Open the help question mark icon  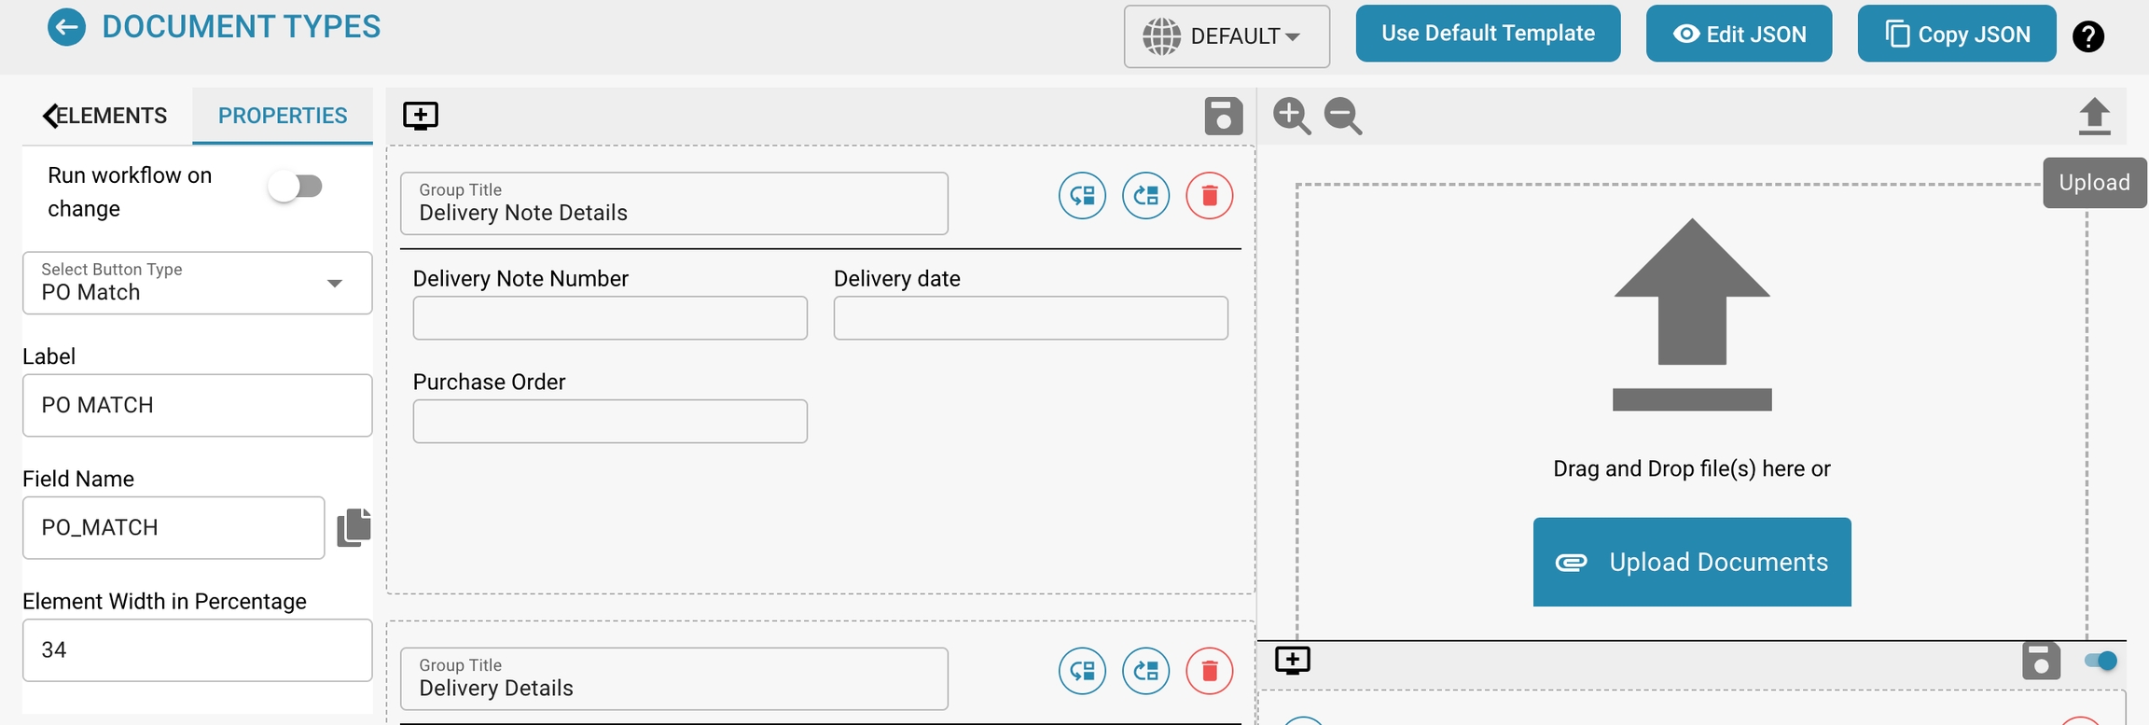[2087, 36]
